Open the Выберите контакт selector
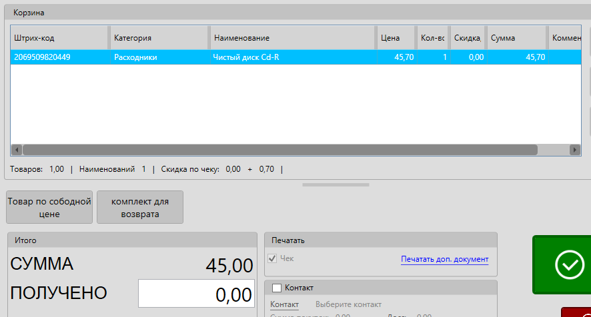Viewport: 591px width, 317px height. (348, 304)
